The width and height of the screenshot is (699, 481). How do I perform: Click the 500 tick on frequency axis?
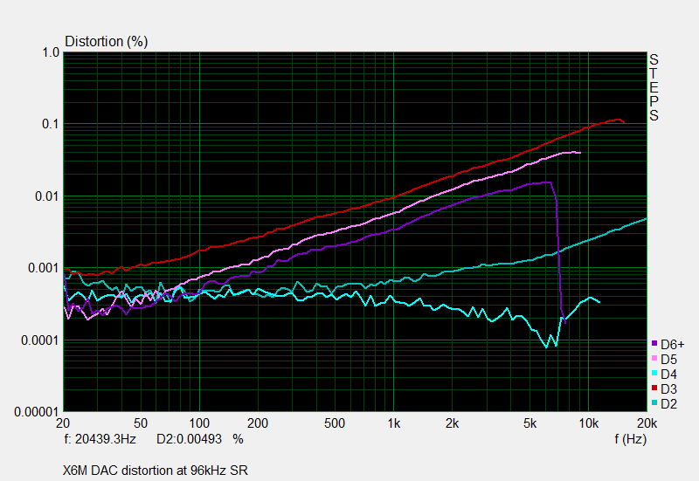335,423
